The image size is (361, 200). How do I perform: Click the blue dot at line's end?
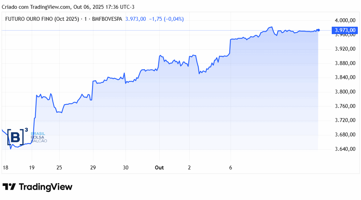pos(318,30)
